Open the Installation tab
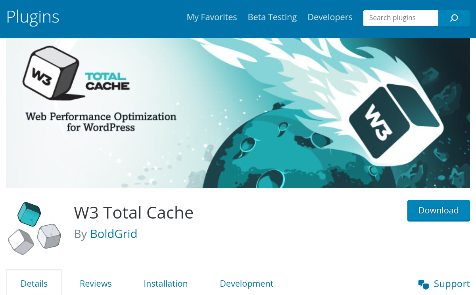 point(165,284)
